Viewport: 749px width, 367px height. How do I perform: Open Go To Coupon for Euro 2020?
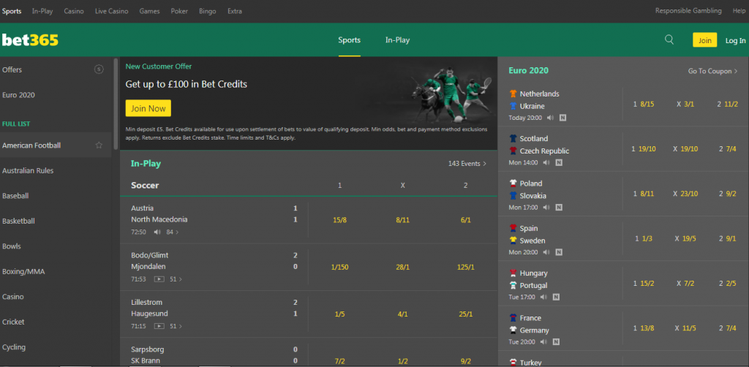[x=712, y=71]
